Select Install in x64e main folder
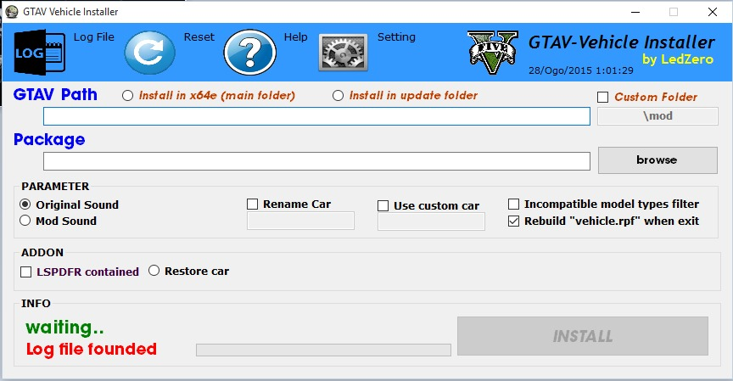 [x=128, y=96]
